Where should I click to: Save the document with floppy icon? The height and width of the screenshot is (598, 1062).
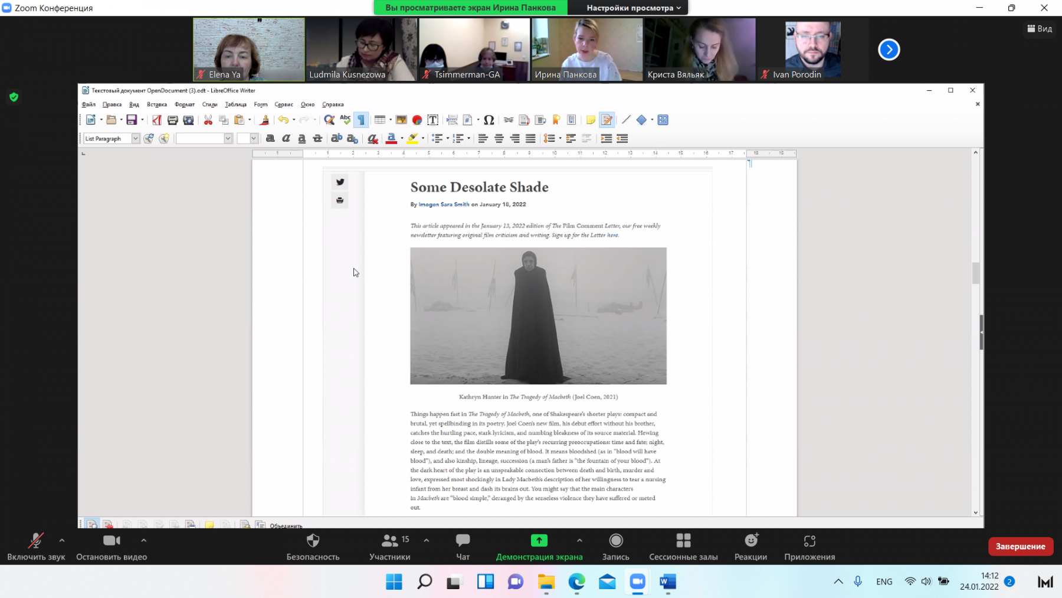coord(132,120)
